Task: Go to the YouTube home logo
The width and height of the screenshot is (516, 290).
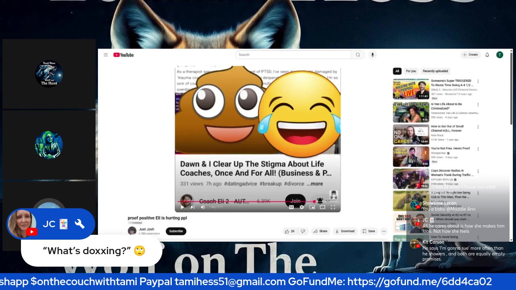Action: (123, 55)
